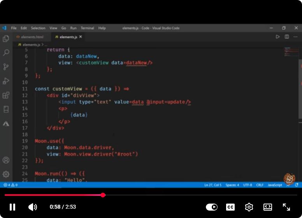Click the VS Code logo icon
The image size is (302, 218).
4,28
